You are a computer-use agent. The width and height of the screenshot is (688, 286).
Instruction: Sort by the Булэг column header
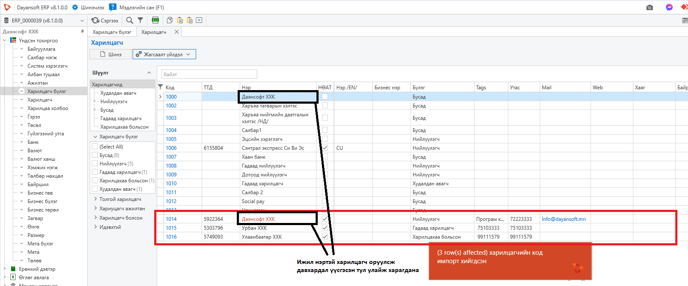click(442, 87)
